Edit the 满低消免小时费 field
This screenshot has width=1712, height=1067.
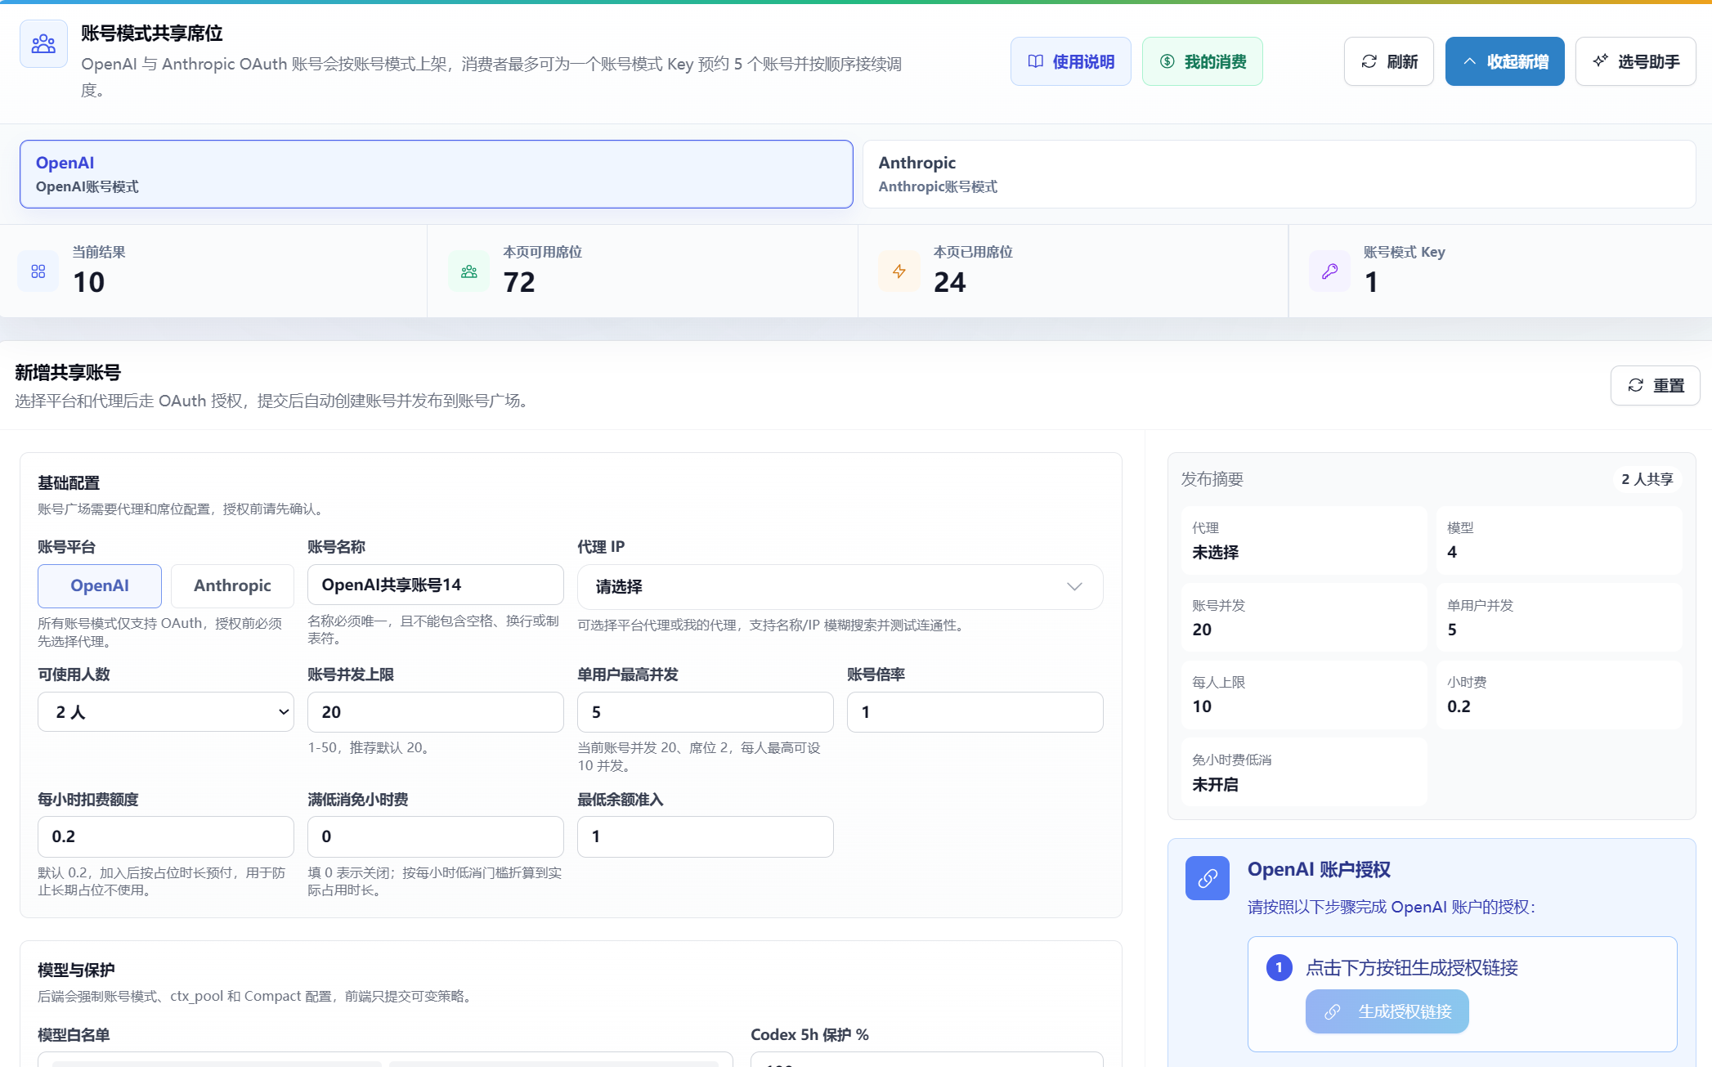point(436,836)
